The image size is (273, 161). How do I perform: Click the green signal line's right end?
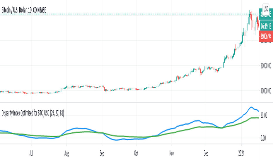258,118
